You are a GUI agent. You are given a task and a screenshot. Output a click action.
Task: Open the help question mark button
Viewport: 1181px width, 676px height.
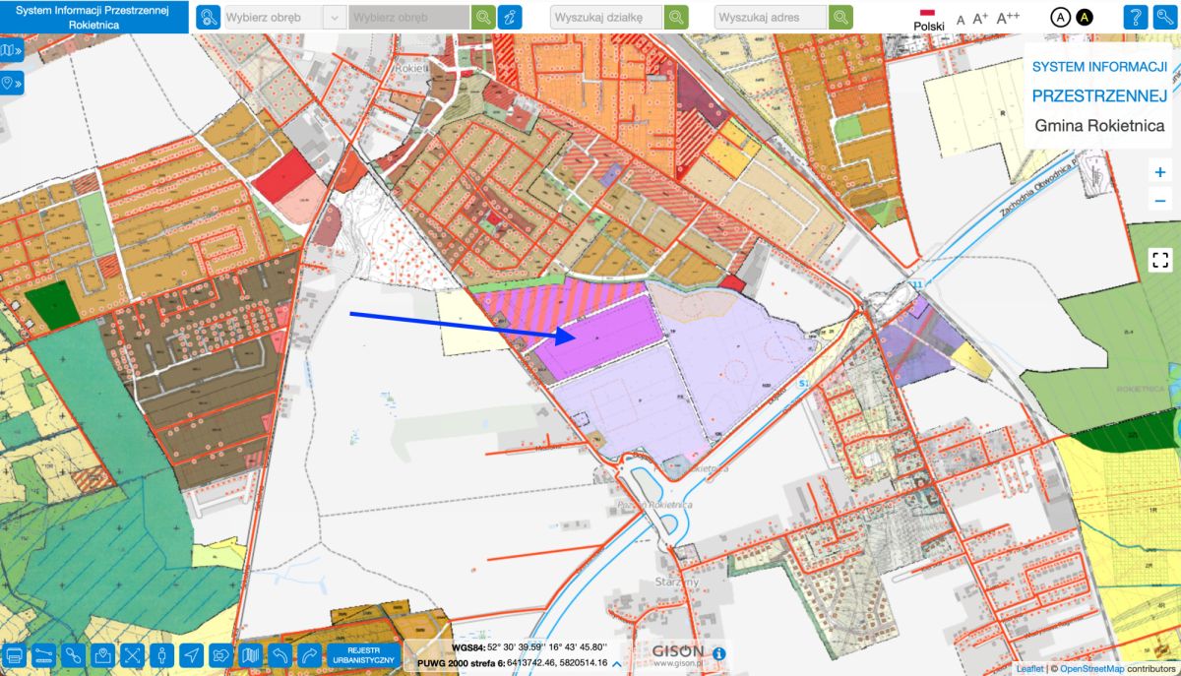point(1137,17)
